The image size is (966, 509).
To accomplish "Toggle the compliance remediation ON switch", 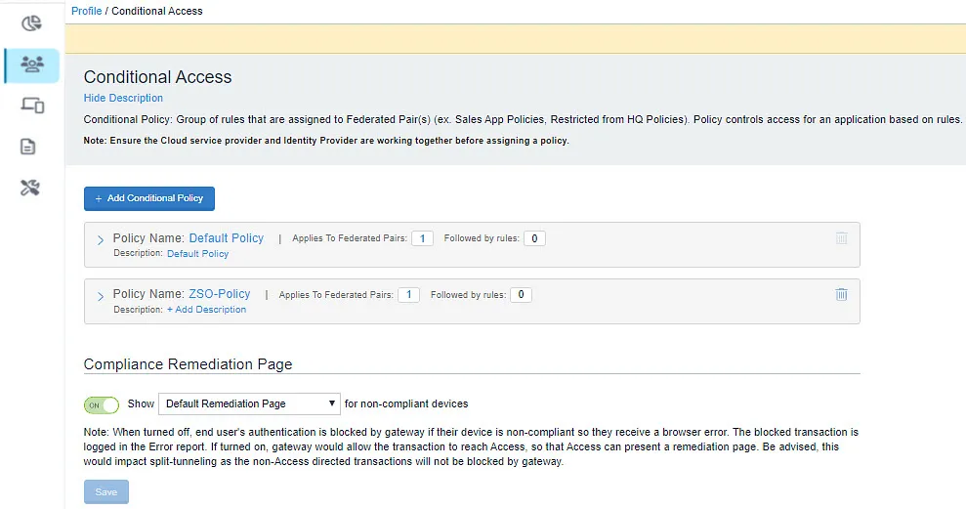I will (102, 404).
